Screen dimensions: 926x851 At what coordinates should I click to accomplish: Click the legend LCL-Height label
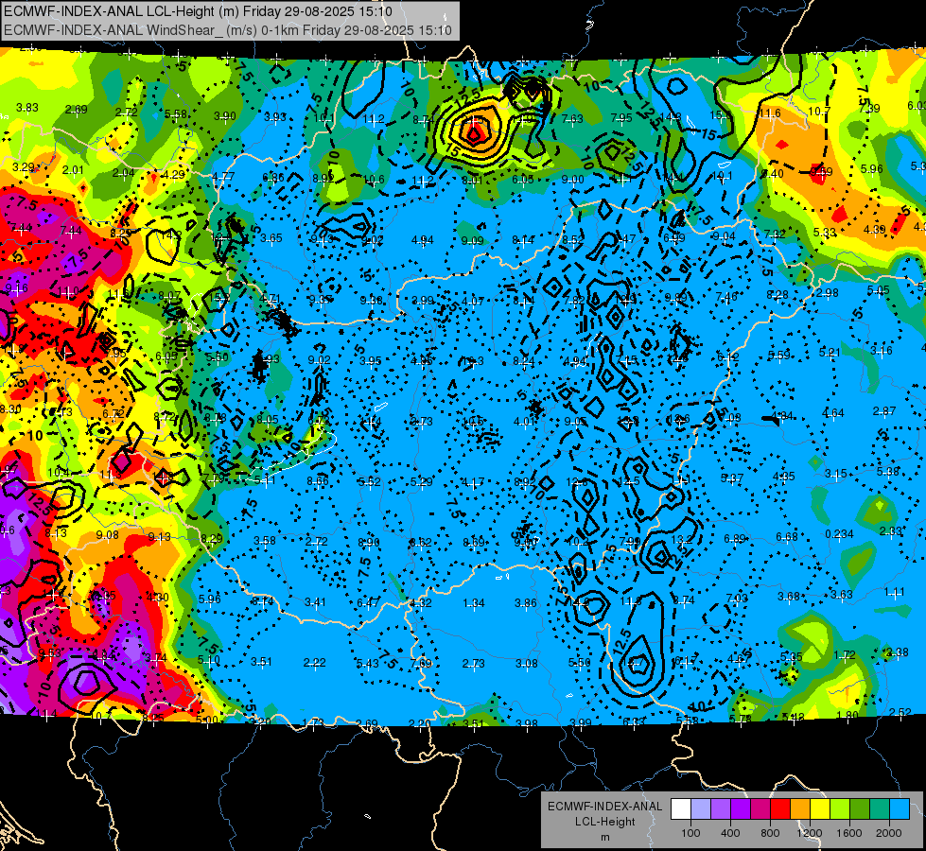604,822
